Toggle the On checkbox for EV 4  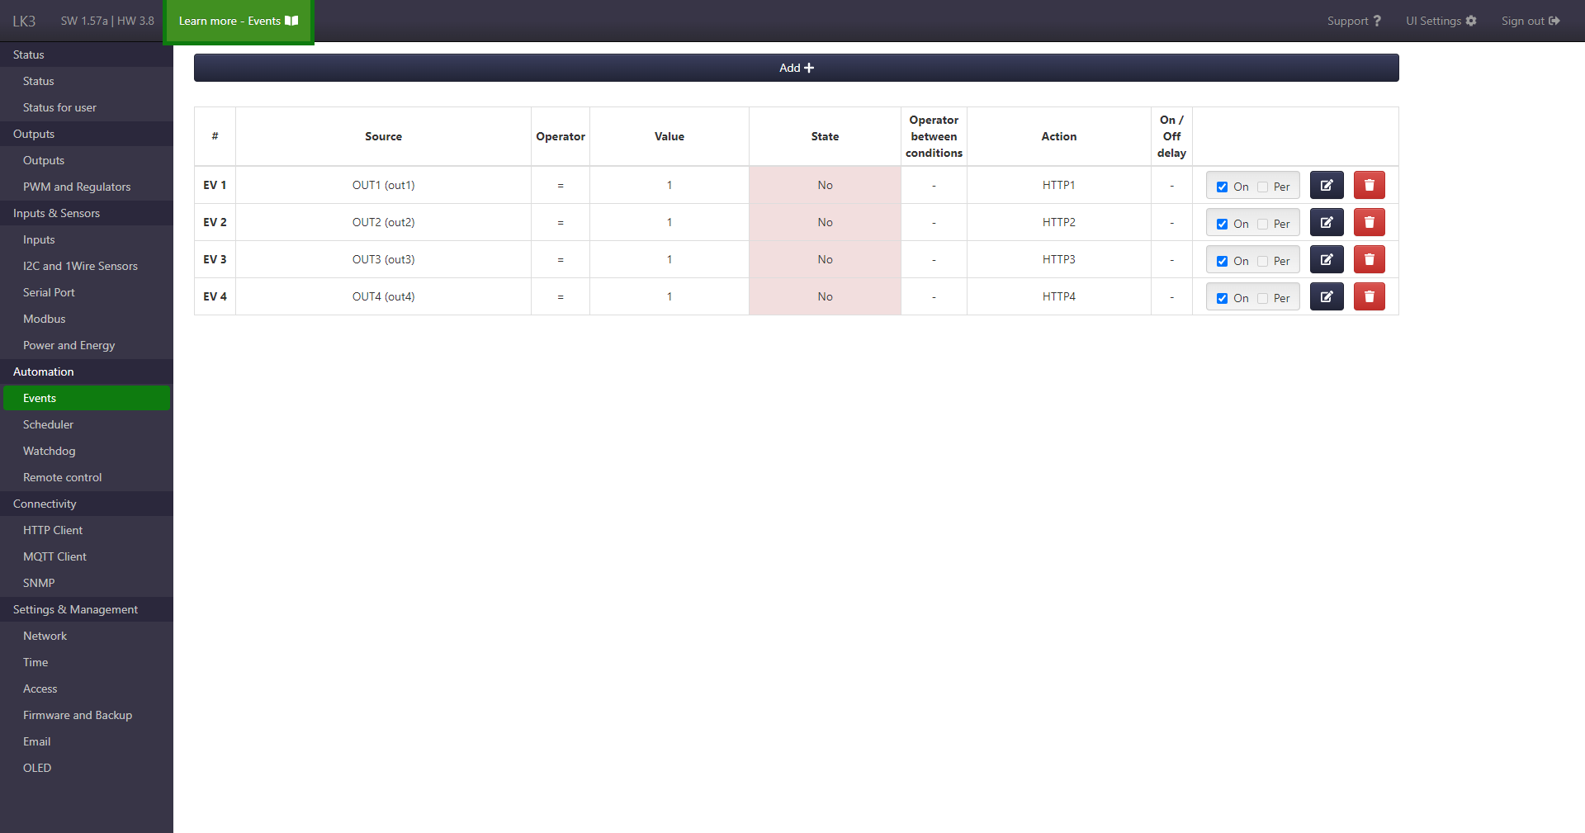tap(1222, 299)
